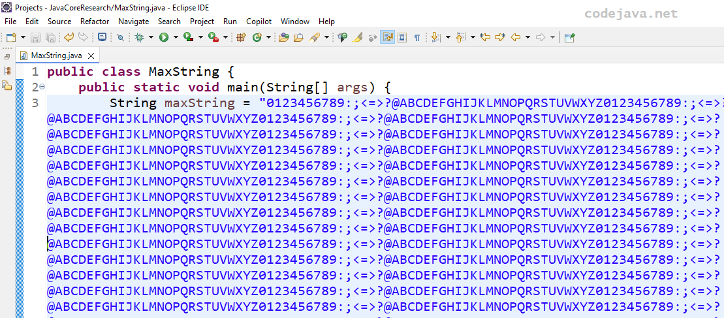Viewport: 724px width, 318px height.
Task: Click the Coverage run icon
Action: tap(188, 37)
